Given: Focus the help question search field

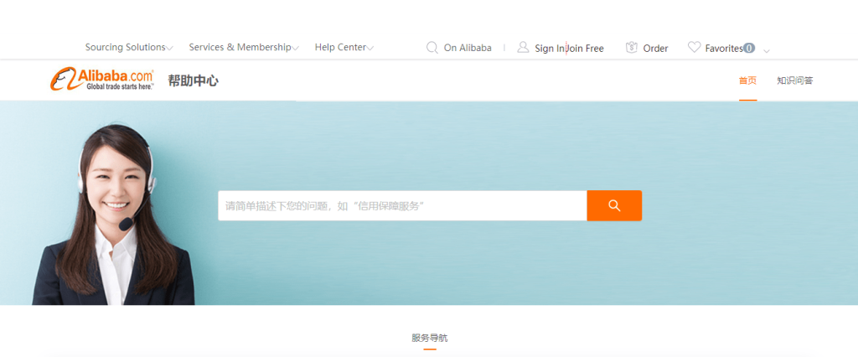Looking at the screenshot, I should point(402,205).
